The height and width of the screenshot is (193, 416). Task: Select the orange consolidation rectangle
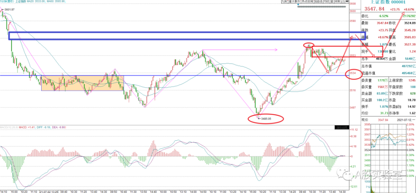pos(83,83)
